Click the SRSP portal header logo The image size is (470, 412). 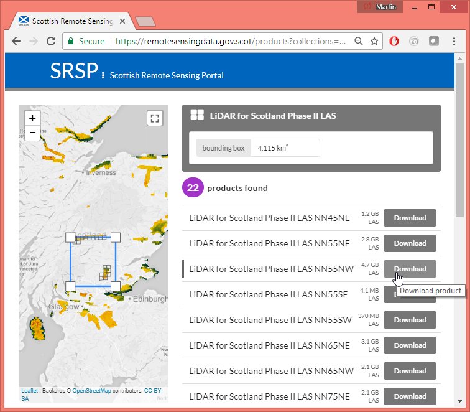pyautogui.click(x=74, y=71)
